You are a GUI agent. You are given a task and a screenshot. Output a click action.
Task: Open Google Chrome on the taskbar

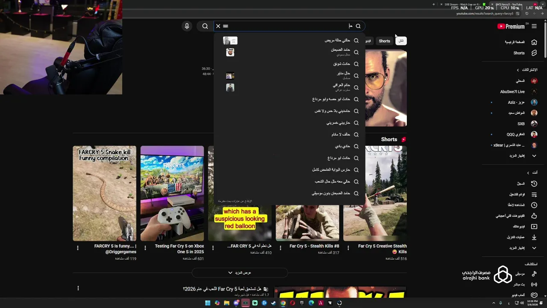(x=283, y=303)
